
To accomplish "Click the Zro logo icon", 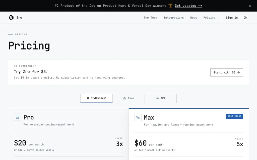I will (11, 17).
